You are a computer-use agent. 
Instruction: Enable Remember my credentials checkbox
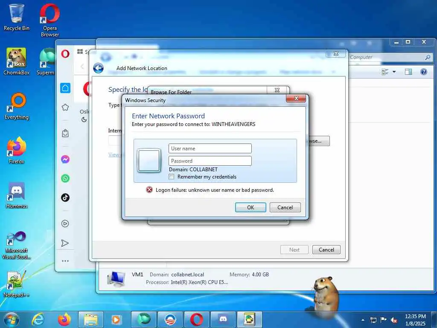[172, 176]
